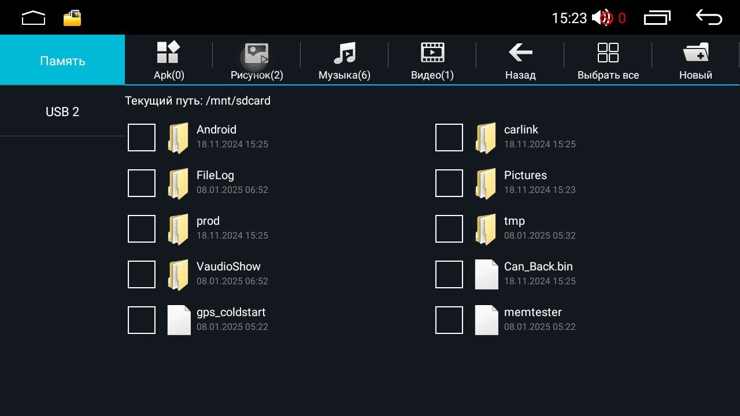Switch to the USB 2 tab

62,112
